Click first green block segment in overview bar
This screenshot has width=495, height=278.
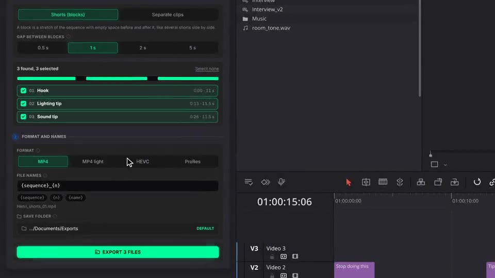[x=46, y=78]
